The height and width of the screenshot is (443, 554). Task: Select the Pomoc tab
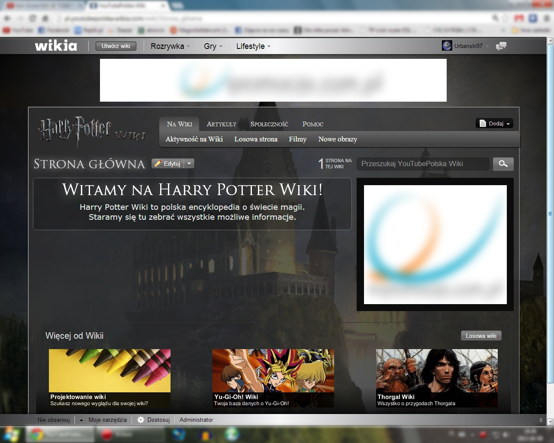(x=313, y=124)
